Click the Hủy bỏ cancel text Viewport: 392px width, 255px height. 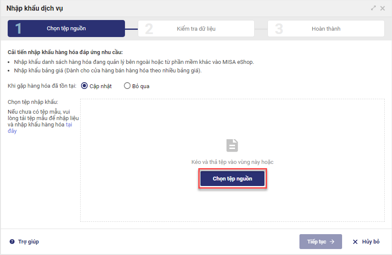click(370, 242)
